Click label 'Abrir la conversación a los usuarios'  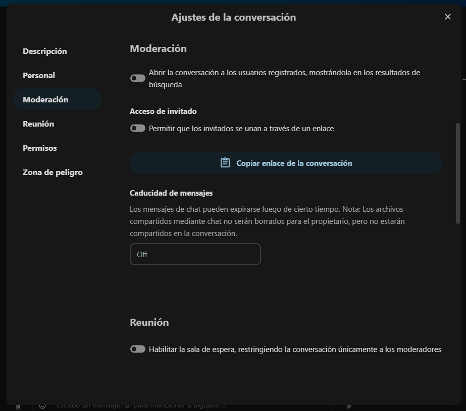point(284,79)
